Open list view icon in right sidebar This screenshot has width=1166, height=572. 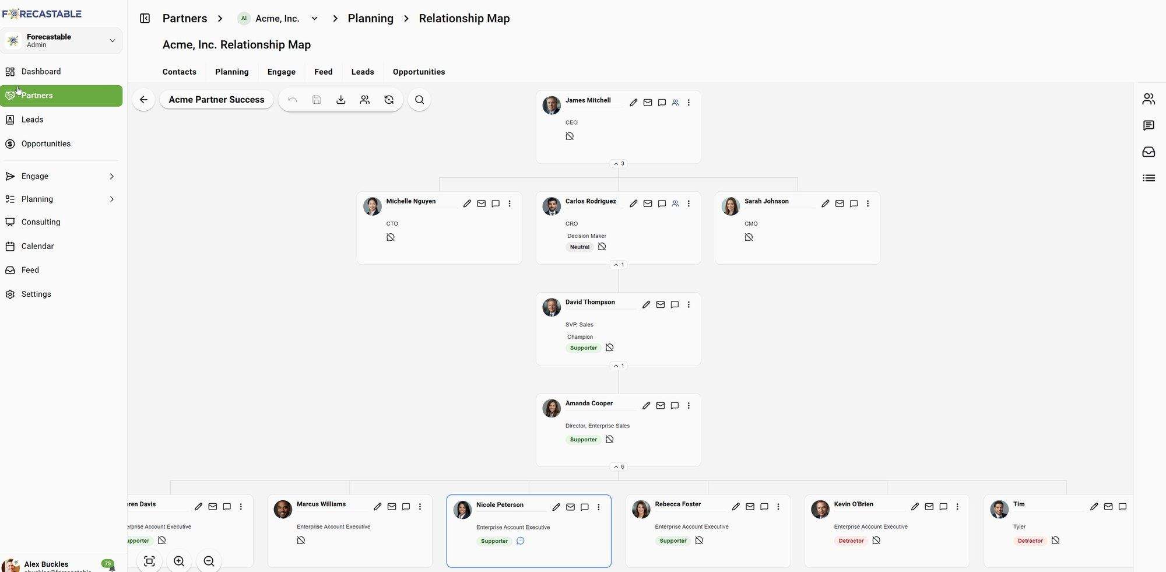[x=1149, y=178]
